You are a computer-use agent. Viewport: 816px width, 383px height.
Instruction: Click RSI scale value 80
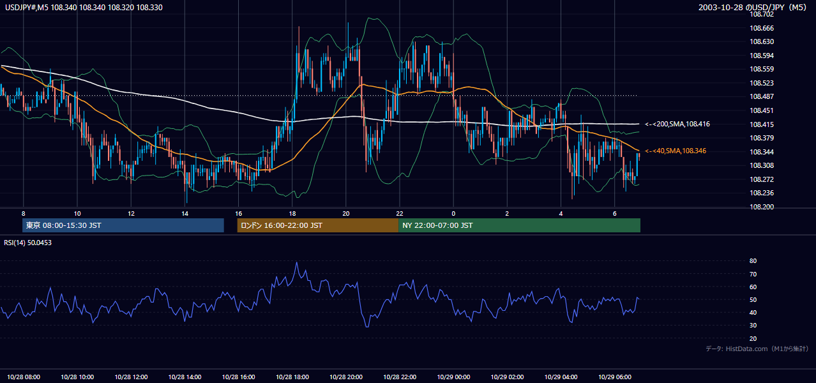753,261
